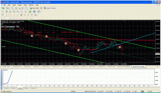Open the tester Journal tab

pos(33,88)
